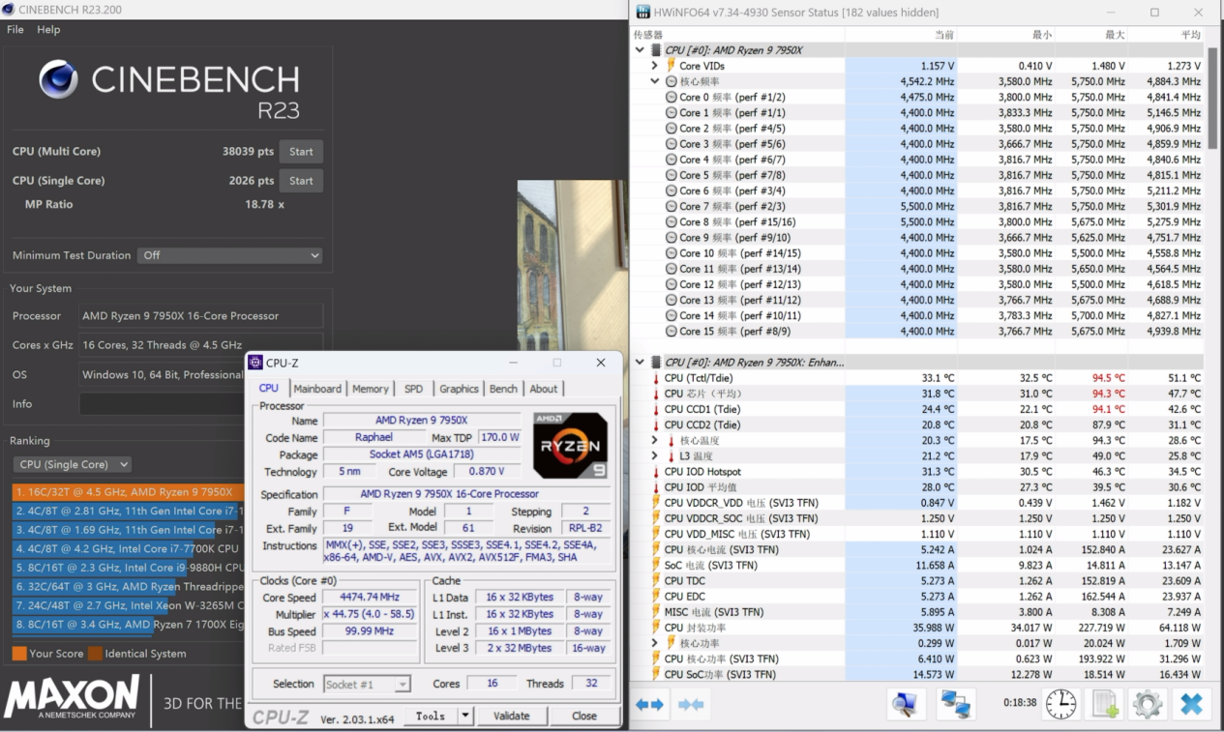Screen dimensions: 1224x732
Task: Select the Ryzen 9 7950X ranking entry
Action: coord(128,492)
